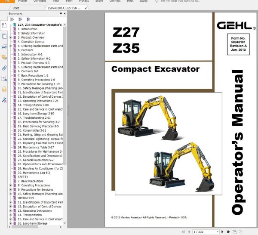
Task: Collapse the Bookmarks panel with the left arrow
Action: [64, 13]
